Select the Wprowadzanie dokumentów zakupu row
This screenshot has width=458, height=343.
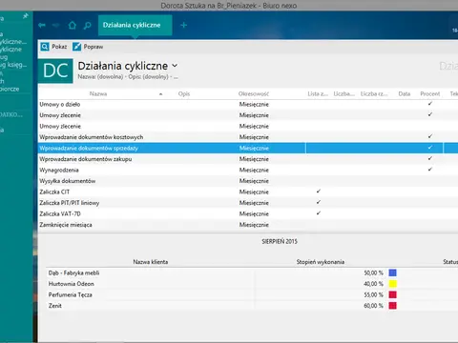[248, 159]
